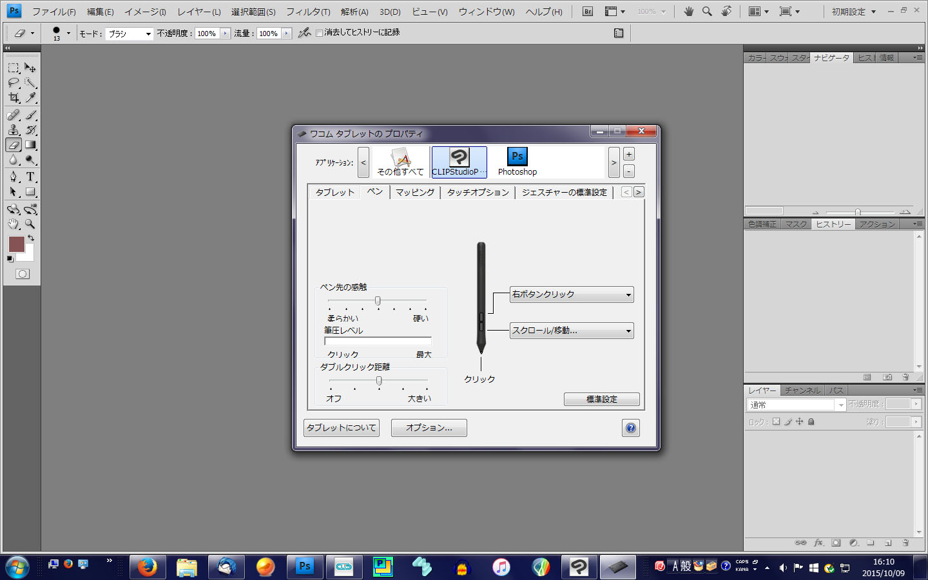Select the Zoom tool in the toolbox
Screen dimensions: 928x580
pos(30,224)
